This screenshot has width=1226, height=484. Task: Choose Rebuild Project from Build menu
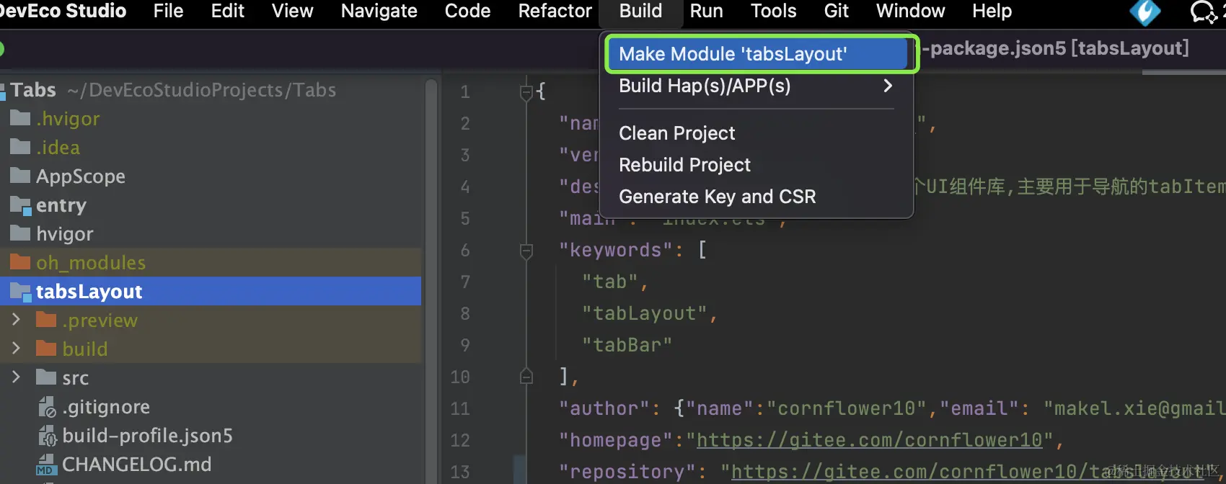click(684, 165)
